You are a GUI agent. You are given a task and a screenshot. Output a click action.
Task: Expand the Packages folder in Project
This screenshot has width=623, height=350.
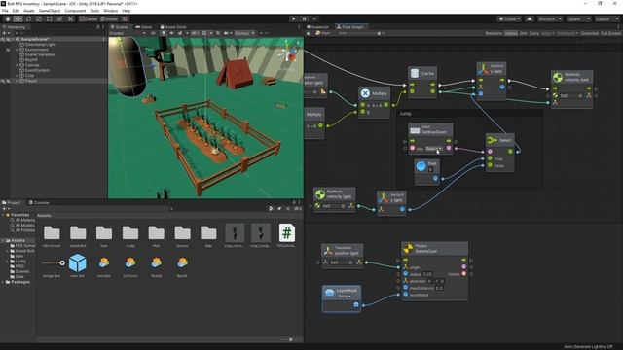click(x=3, y=282)
